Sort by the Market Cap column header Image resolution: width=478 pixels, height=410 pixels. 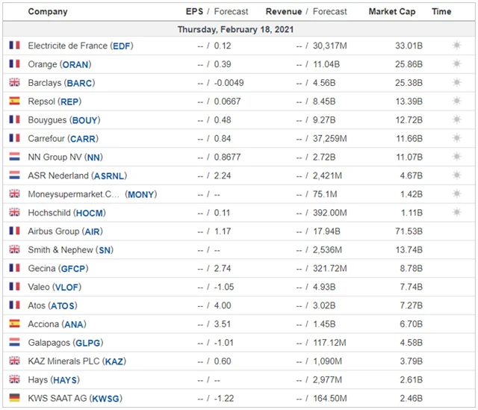392,11
